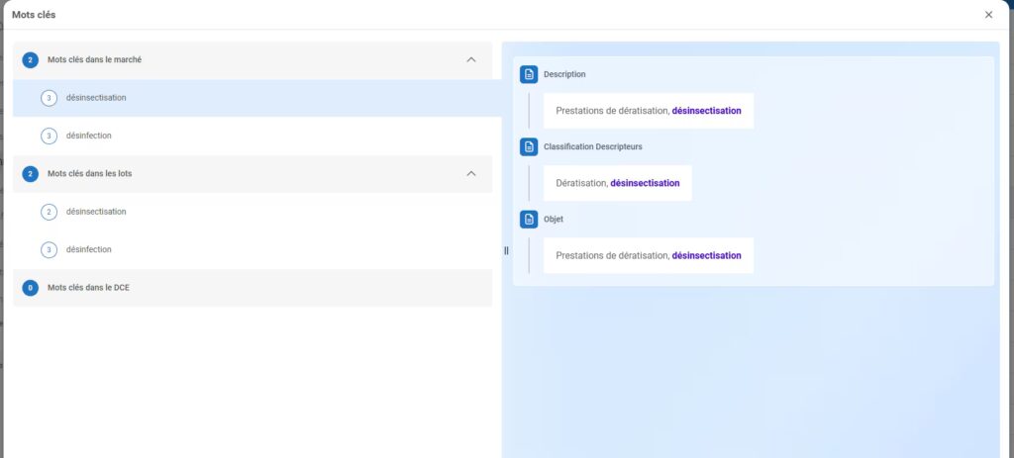The width and height of the screenshot is (1014, 458).
Task: Click count badge beside 'Mots clés dans le marché'
Action: 31,60
